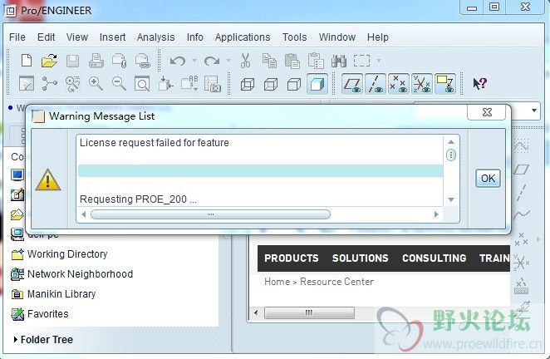The width and height of the screenshot is (550, 359).
Task: Click the Orient mode icon
Action: 72,84
